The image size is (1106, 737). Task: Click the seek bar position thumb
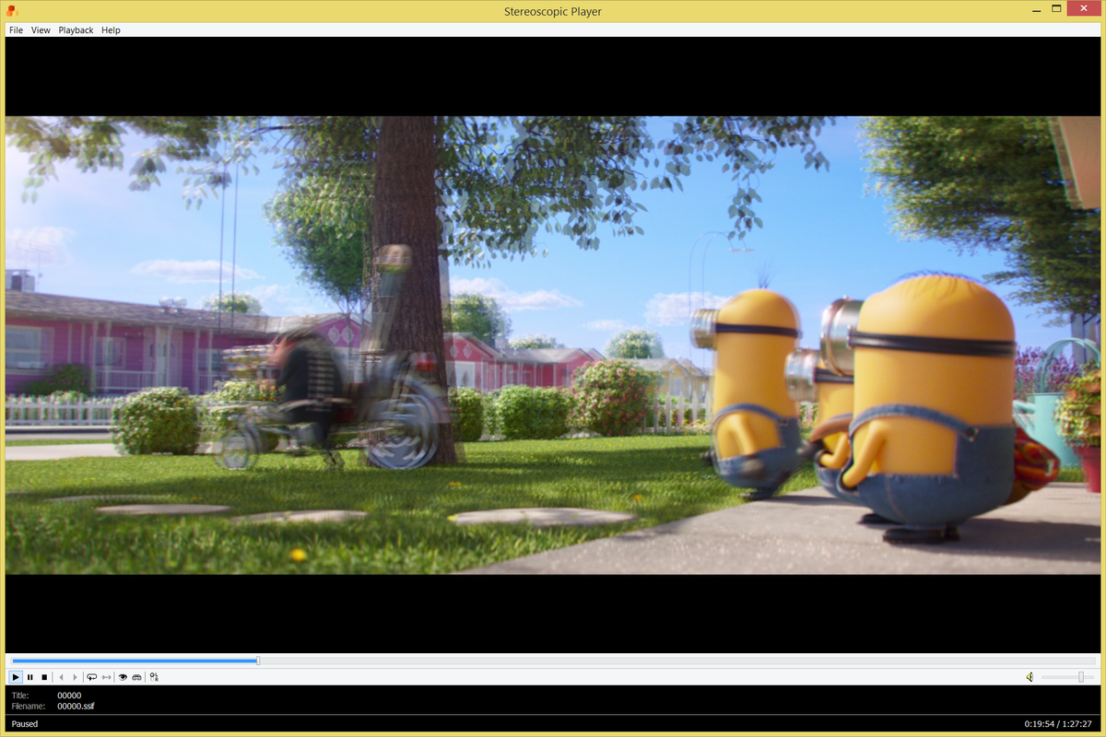tap(258, 660)
